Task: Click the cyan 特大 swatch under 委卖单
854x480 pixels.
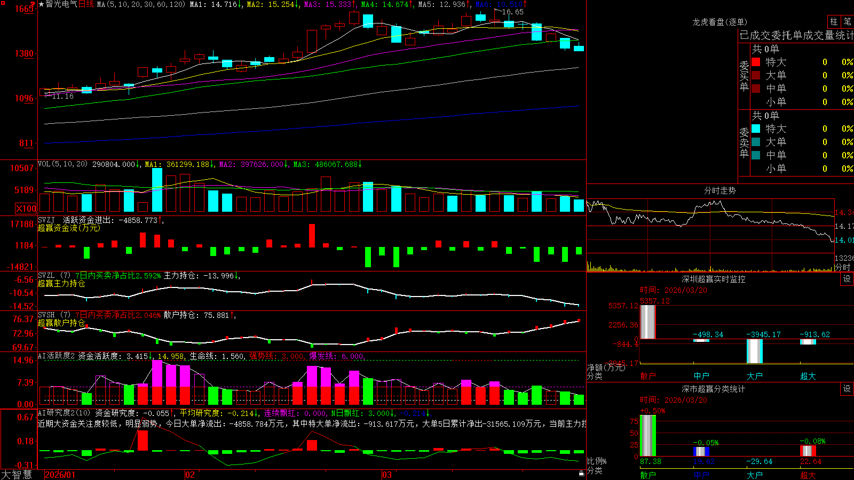Action: pos(756,129)
